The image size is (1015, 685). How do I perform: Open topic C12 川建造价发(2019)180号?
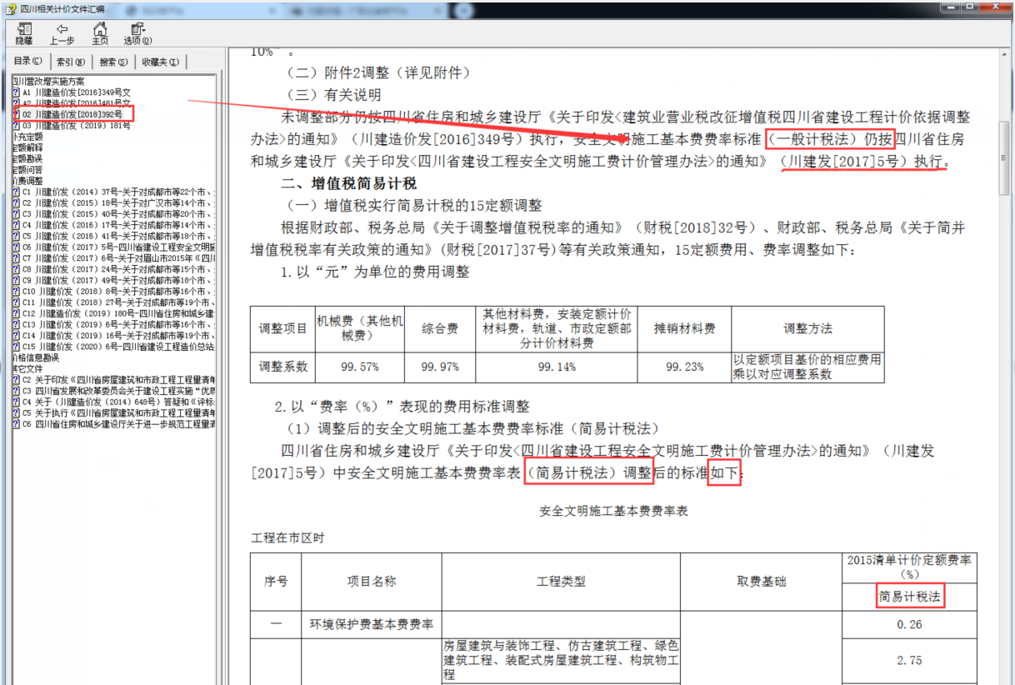pos(118,313)
